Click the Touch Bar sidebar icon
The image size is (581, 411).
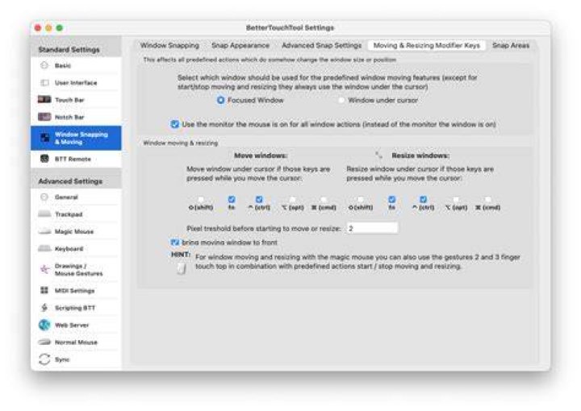(44, 99)
